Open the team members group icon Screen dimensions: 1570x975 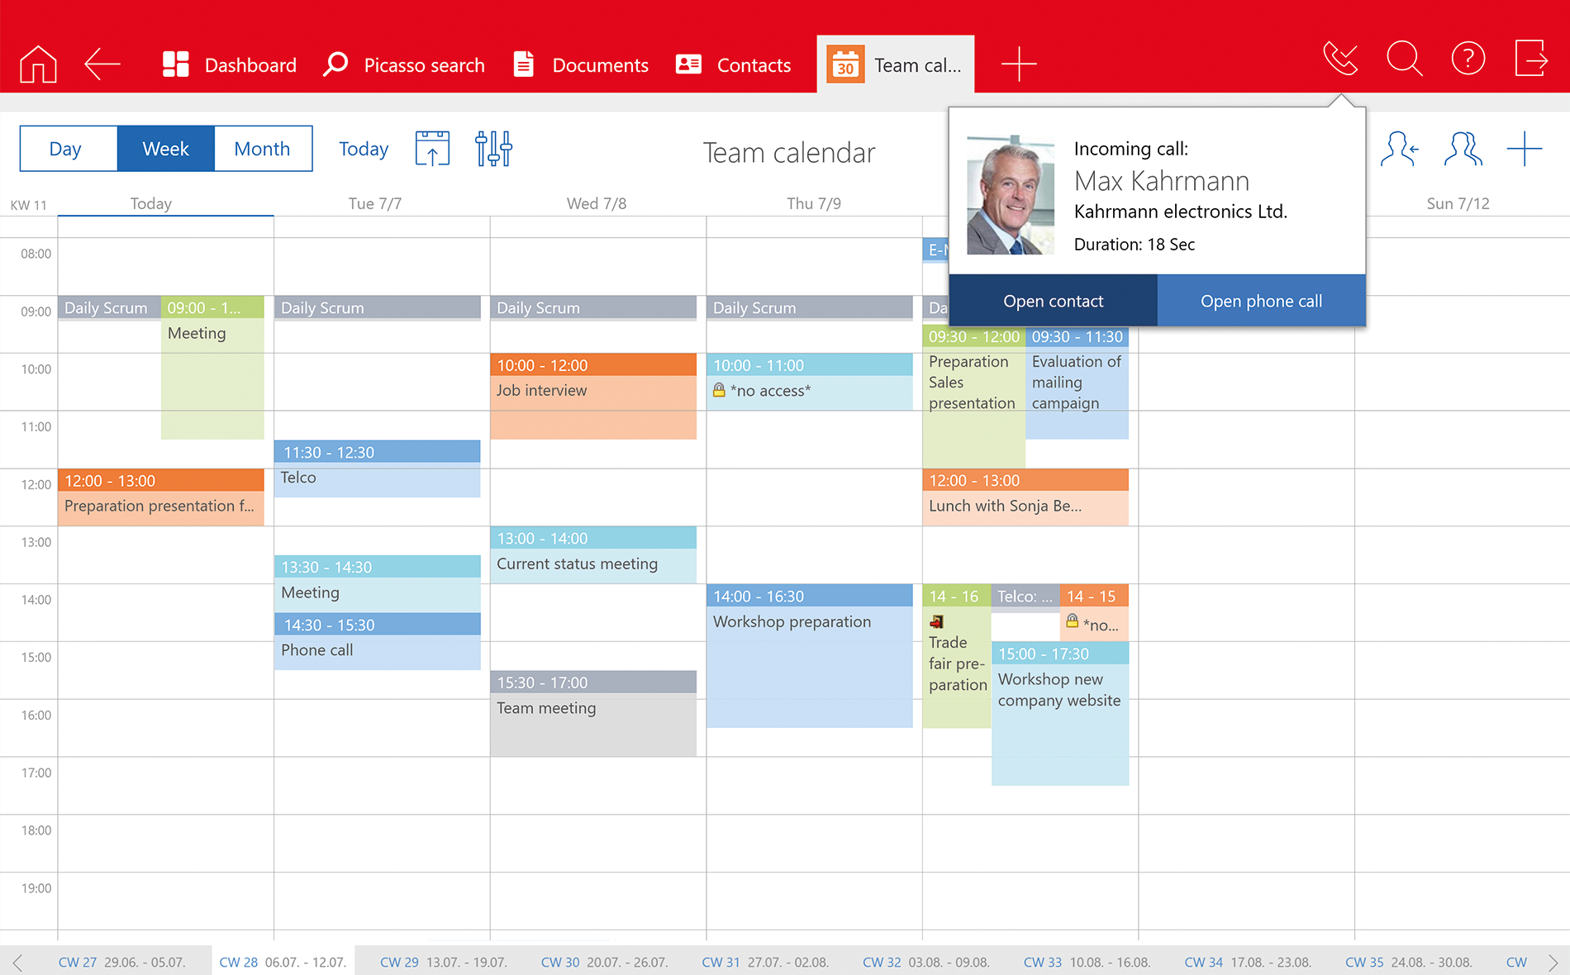point(1463,149)
